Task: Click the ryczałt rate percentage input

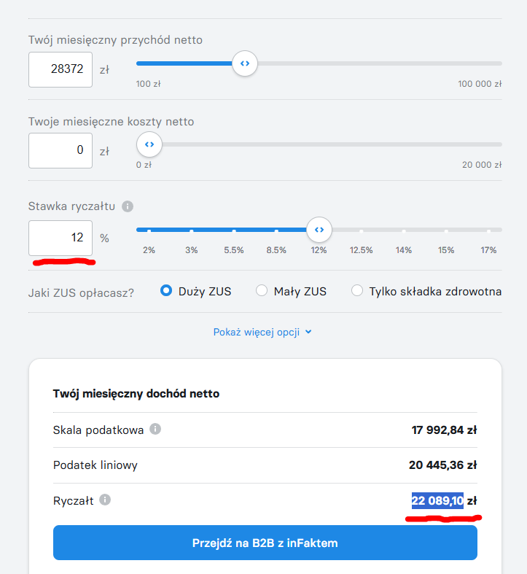Action: [60, 238]
